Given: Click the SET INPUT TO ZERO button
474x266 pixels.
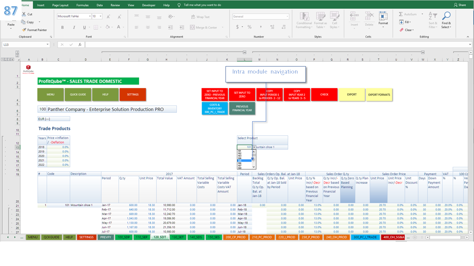Looking at the screenshot, I should 242,95.
